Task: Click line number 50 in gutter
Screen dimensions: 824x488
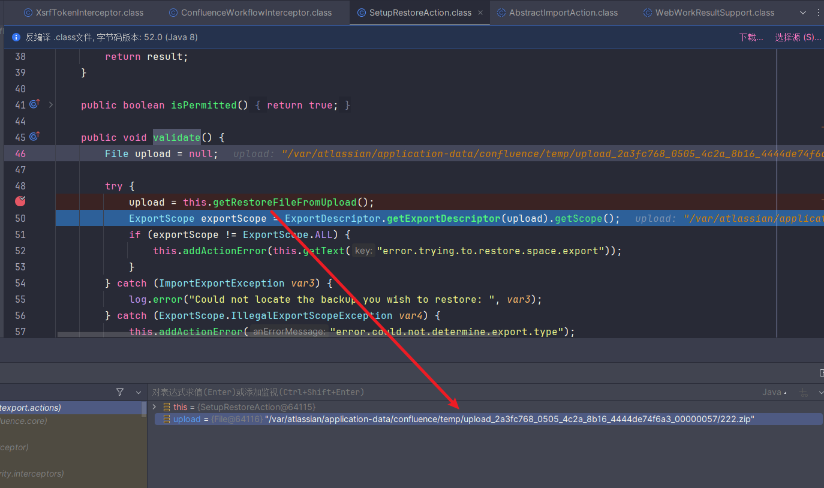Action: point(20,218)
